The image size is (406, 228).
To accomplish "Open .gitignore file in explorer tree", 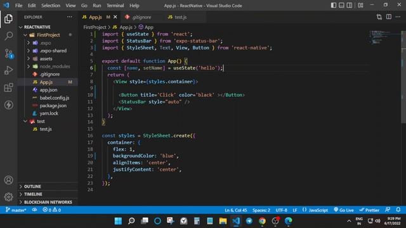I will coord(49,74).
